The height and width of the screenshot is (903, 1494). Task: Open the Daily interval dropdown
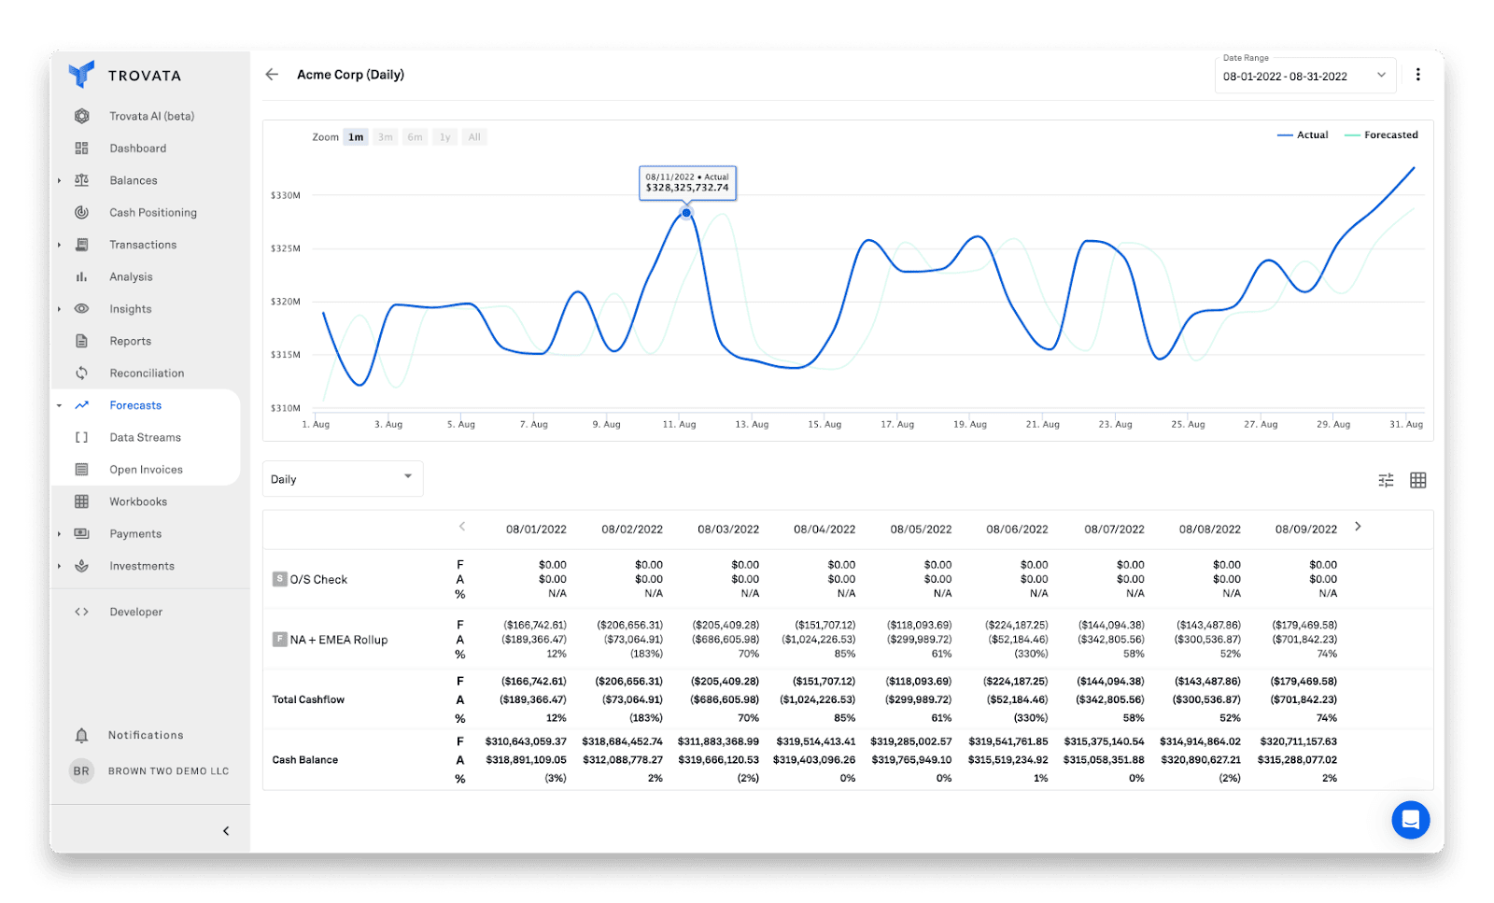342,478
